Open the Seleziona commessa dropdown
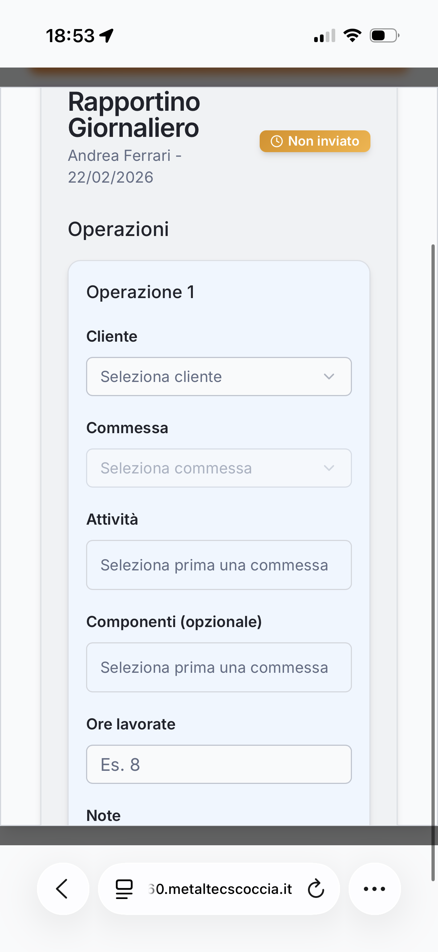Screen dimensions: 438x952 coord(219,468)
